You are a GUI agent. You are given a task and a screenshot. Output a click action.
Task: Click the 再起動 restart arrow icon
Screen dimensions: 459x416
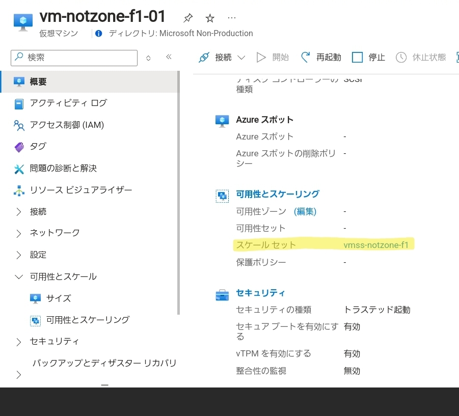[x=305, y=58]
